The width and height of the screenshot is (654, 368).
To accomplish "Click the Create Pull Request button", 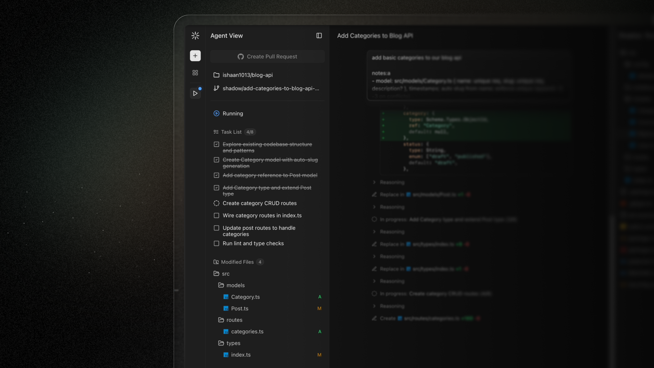I will coord(267,56).
